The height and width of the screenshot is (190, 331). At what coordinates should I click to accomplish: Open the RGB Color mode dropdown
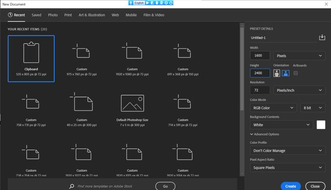coord(274,108)
